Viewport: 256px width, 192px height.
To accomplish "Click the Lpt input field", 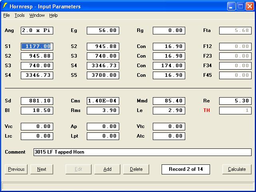I will click(103, 136).
